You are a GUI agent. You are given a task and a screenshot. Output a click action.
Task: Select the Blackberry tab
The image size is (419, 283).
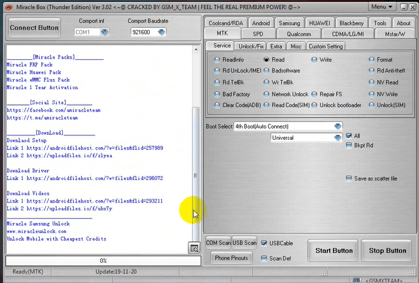tap(351, 23)
